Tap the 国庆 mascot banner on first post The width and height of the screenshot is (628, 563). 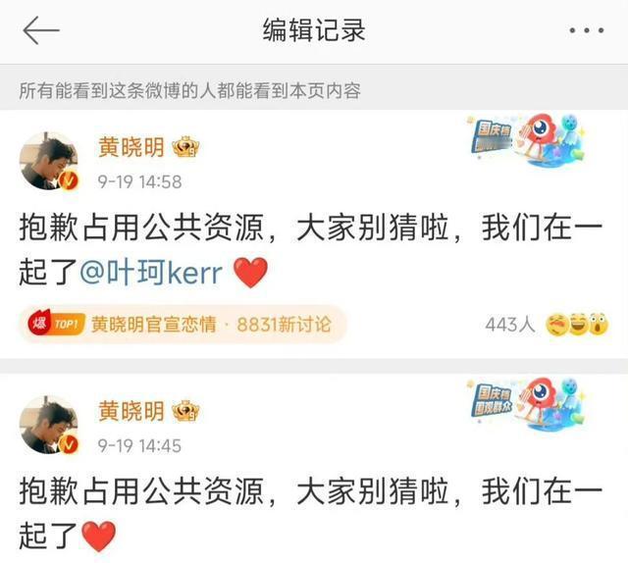click(528, 139)
